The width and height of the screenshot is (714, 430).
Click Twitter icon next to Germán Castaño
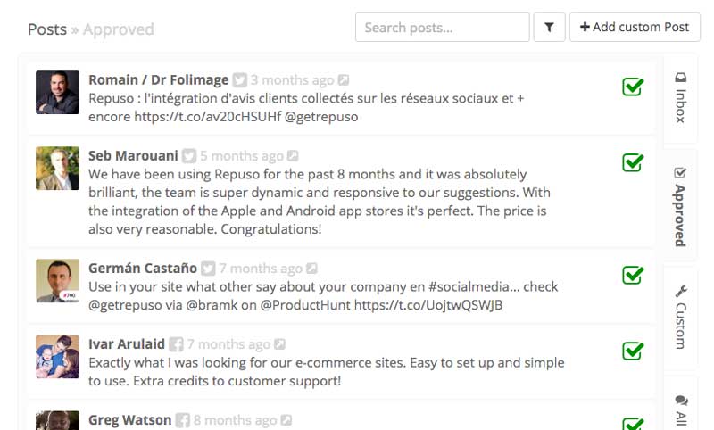(x=208, y=269)
